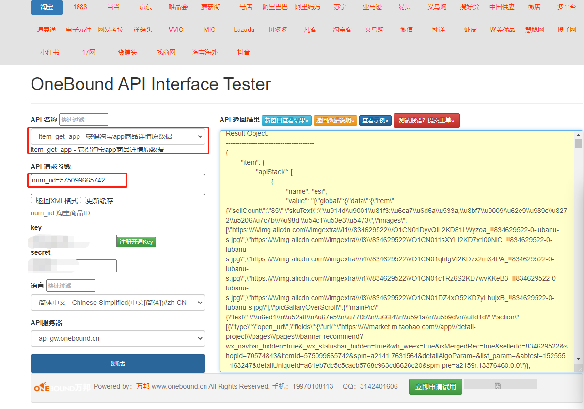The width and height of the screenshot is (584, 409).
Task: Submit a ticket via 测试报错？提交工单»
Action: click(426, 120)
